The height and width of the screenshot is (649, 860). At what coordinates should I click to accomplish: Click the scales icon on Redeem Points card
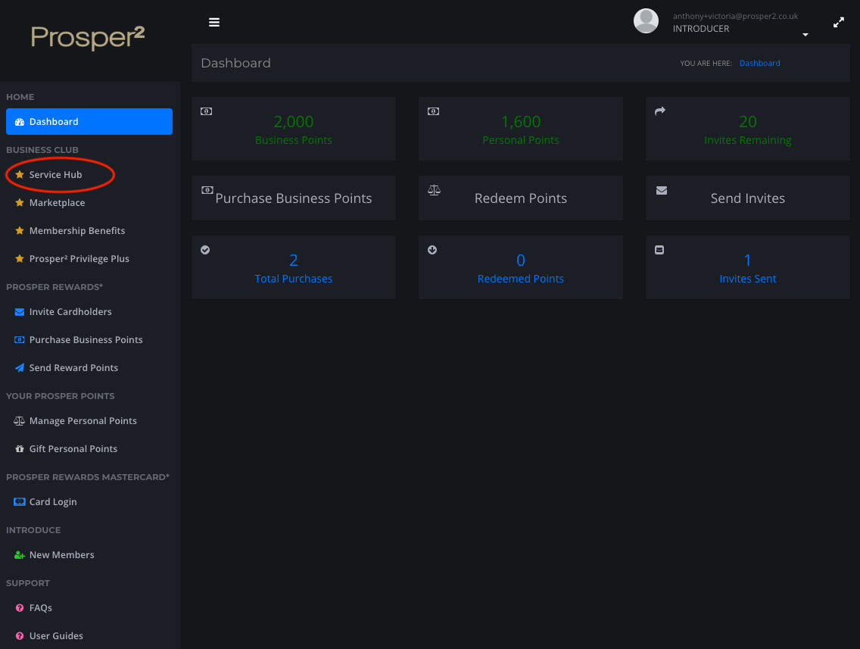pos(434,190)
